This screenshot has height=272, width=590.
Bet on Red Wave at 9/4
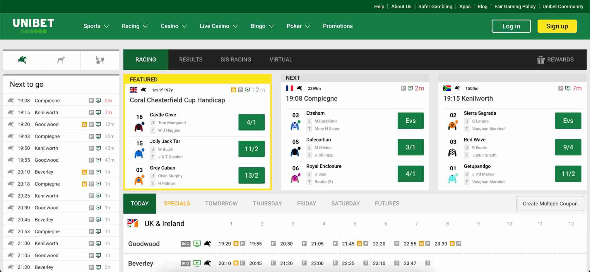point(568,147)
